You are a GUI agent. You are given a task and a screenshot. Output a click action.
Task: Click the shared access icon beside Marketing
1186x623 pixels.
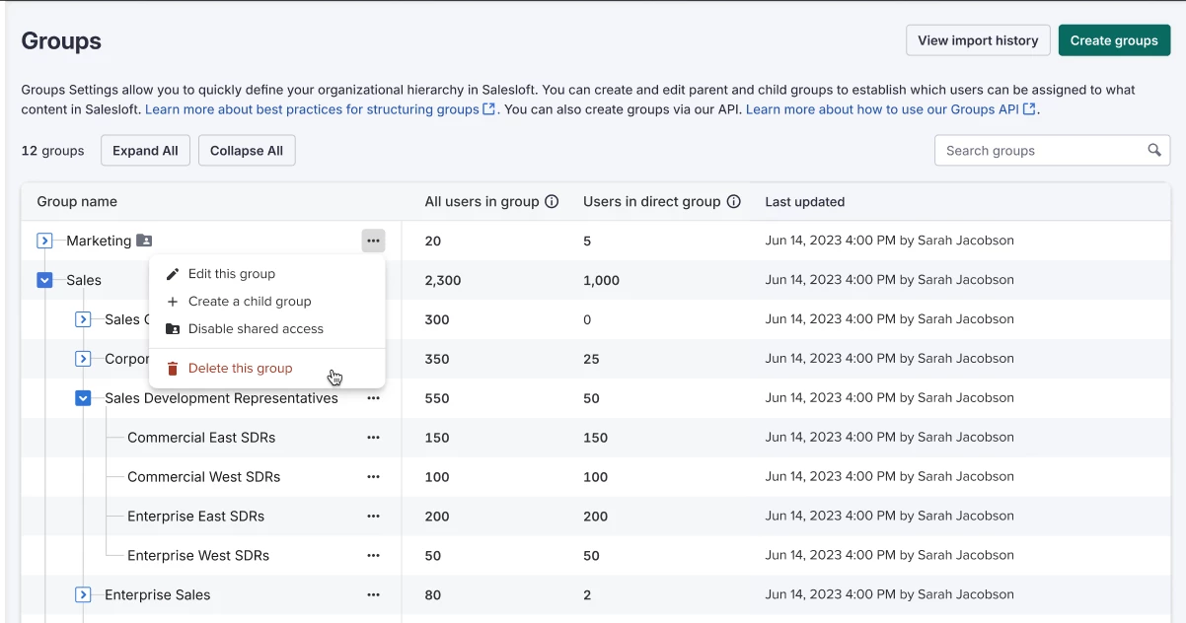tap(144, 241)
